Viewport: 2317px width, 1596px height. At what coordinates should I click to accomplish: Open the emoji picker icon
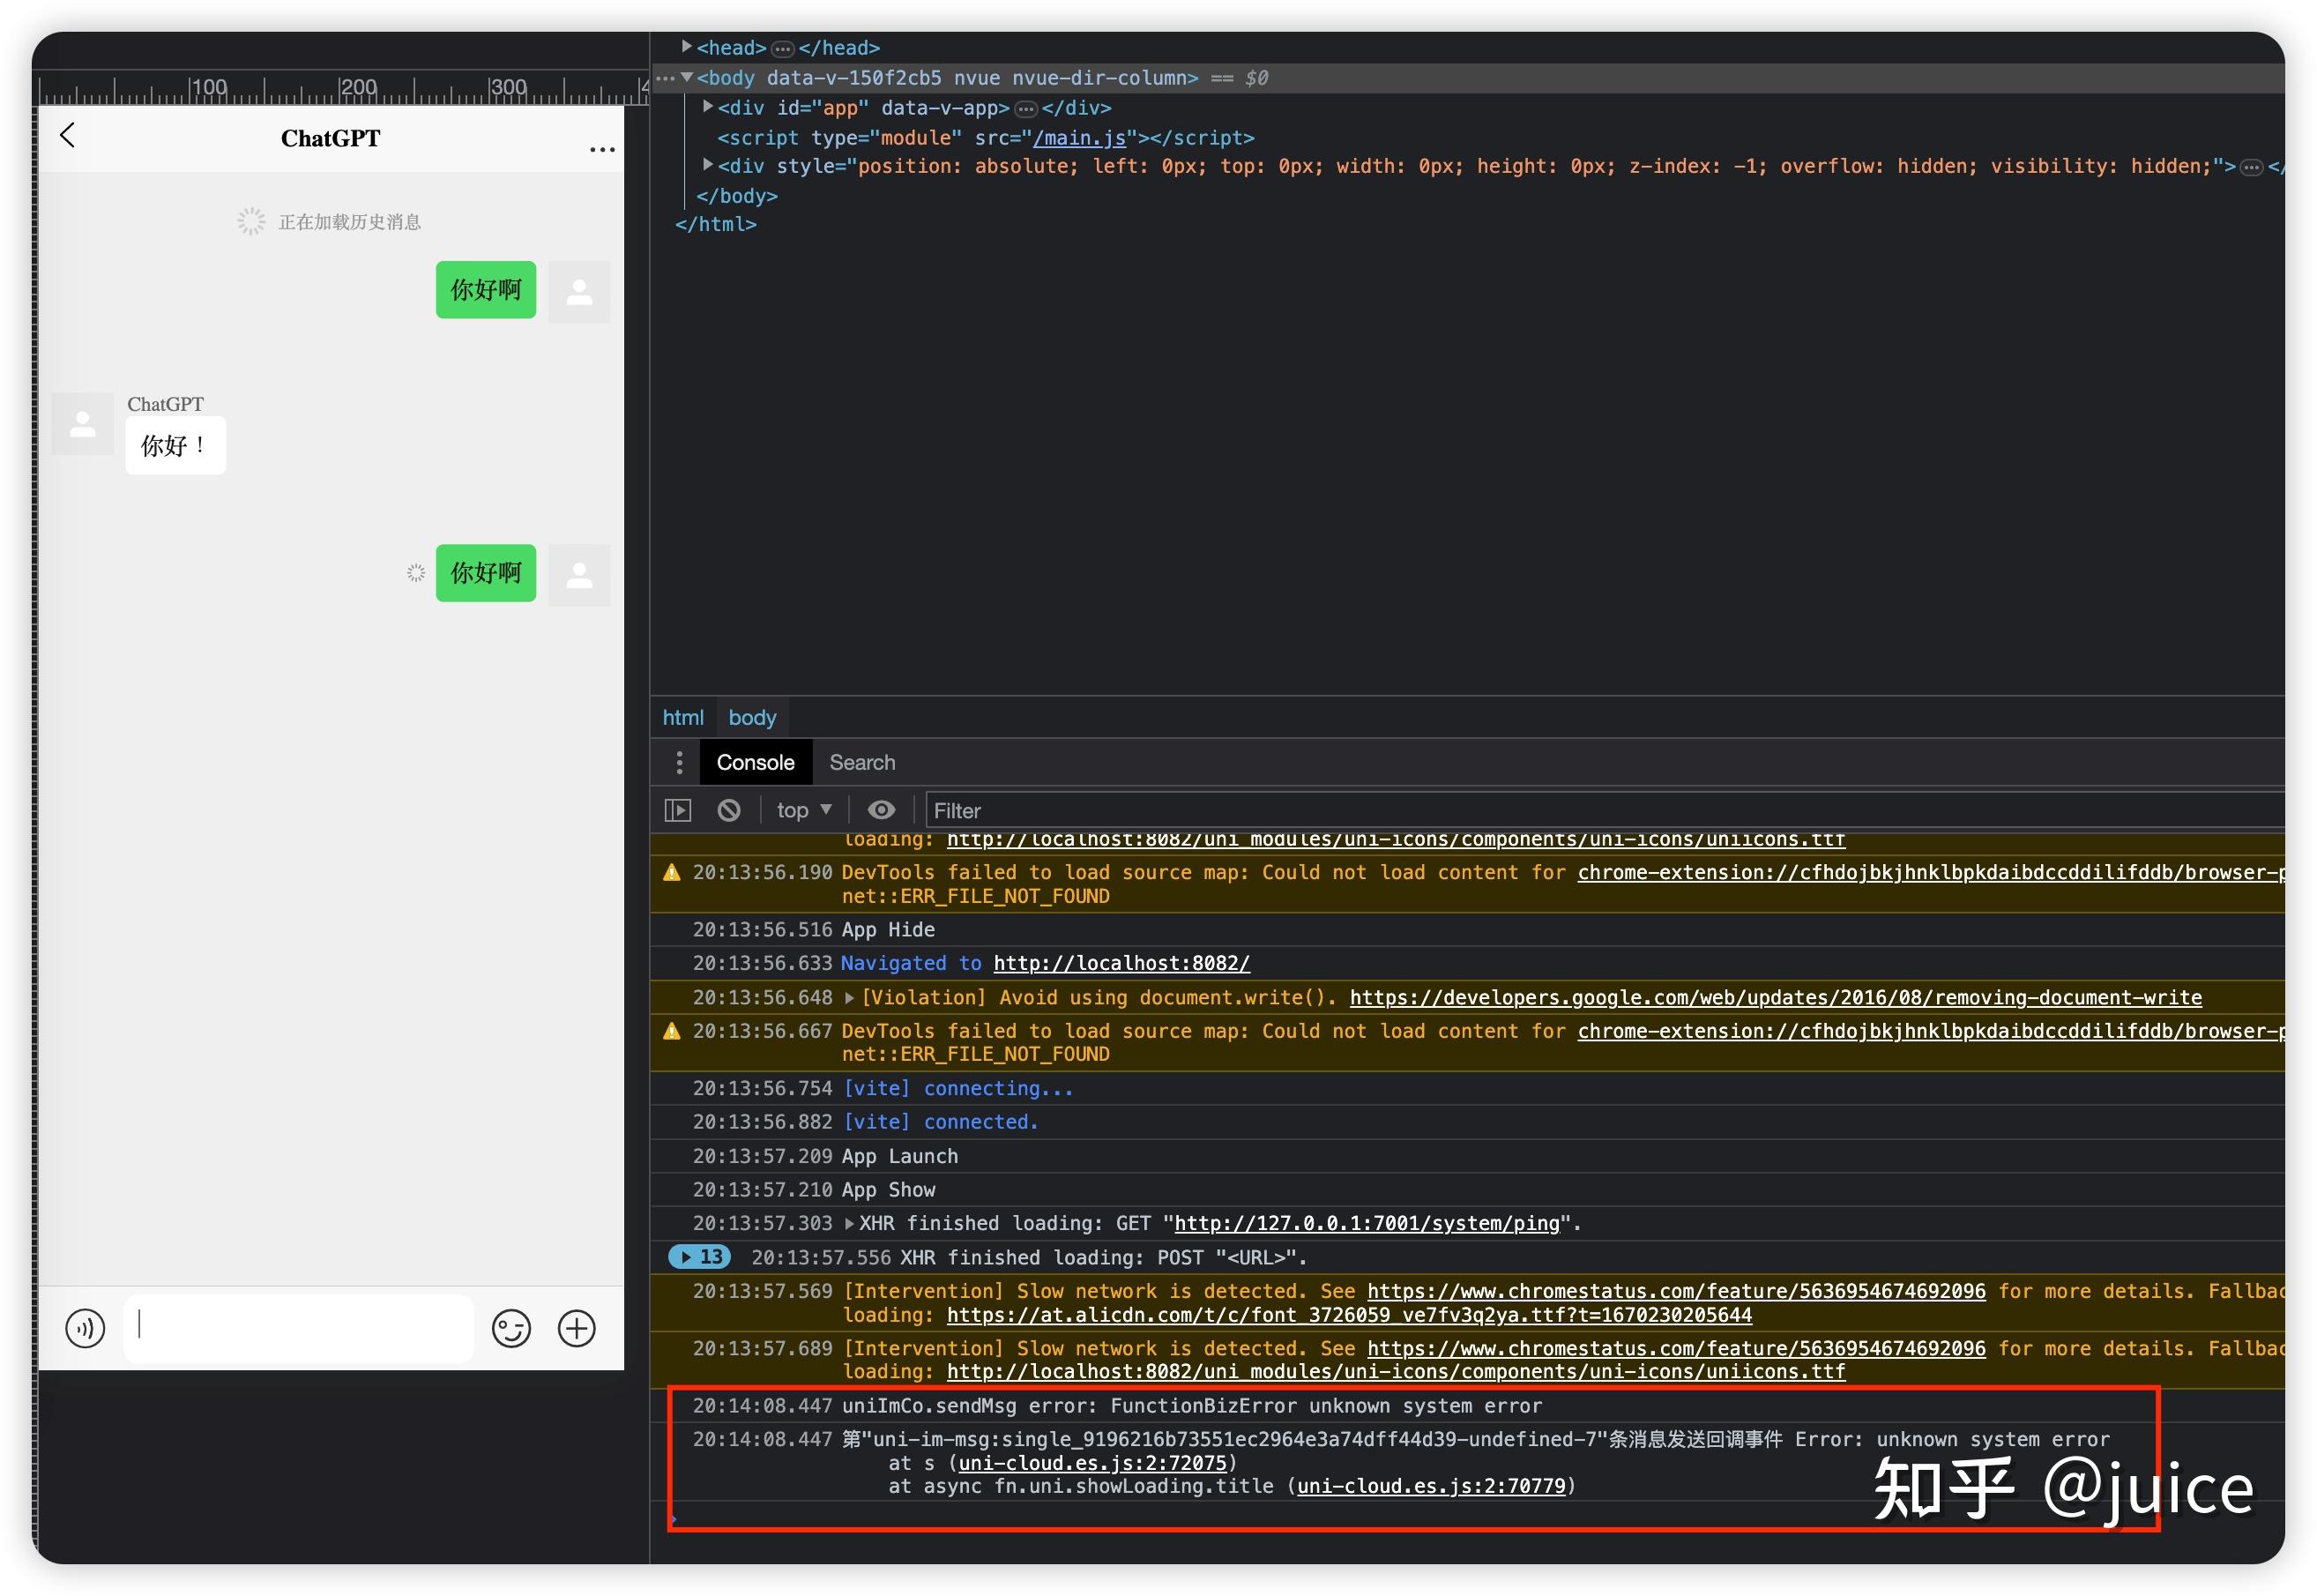click(x=510, y=1328)
